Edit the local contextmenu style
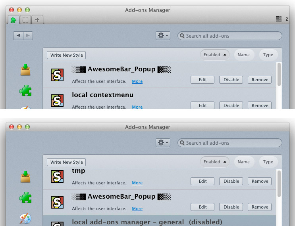 tap(202, 105)
